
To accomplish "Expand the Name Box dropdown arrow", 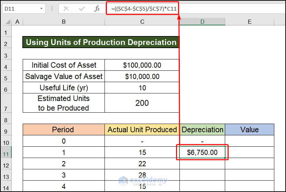I will [x=42, y=9].
